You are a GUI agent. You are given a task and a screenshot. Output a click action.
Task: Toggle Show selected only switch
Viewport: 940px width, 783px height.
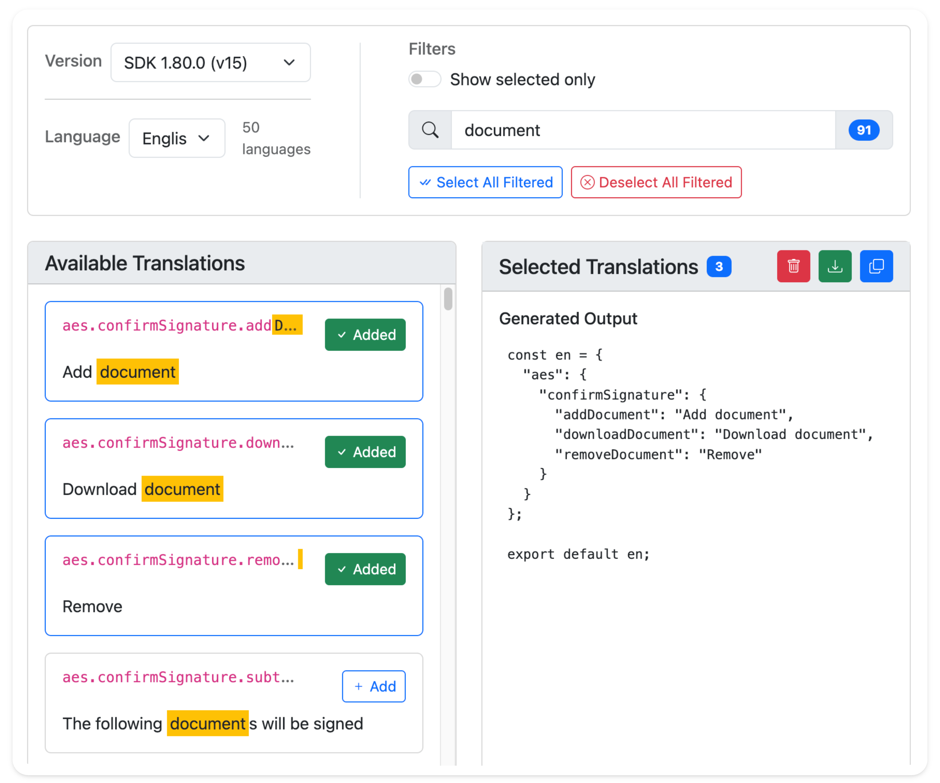point(424,79)
